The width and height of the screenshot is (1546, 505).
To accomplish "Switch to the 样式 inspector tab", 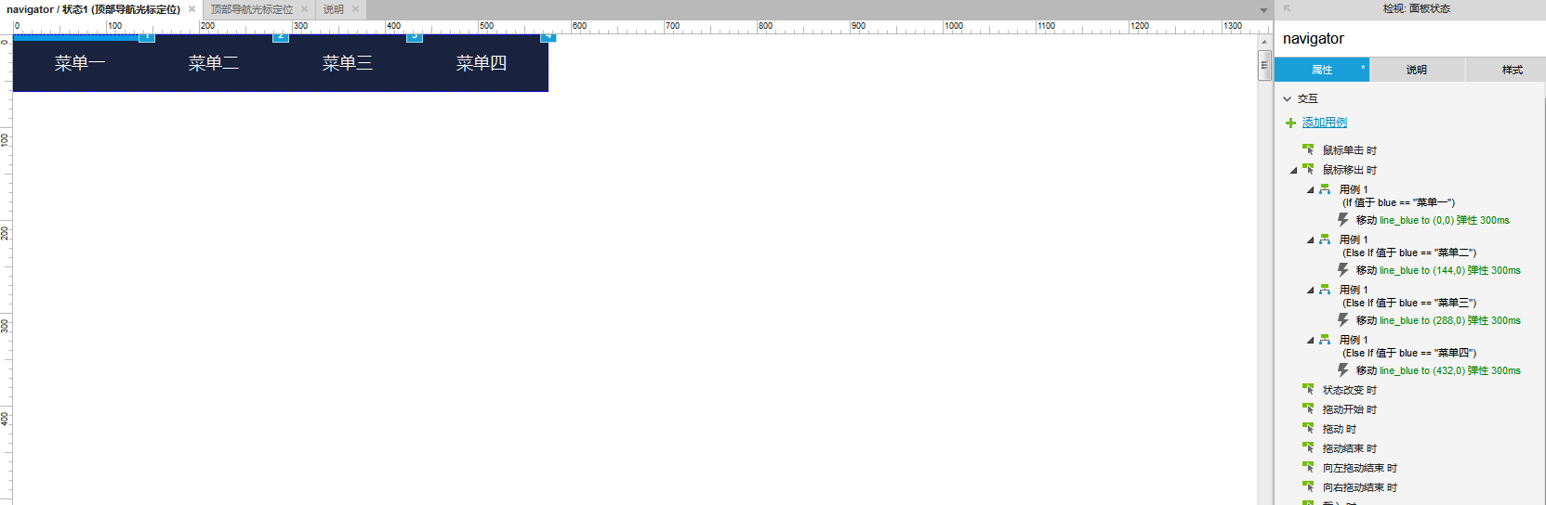I will pyautogui.click(x=1513, y=70).
